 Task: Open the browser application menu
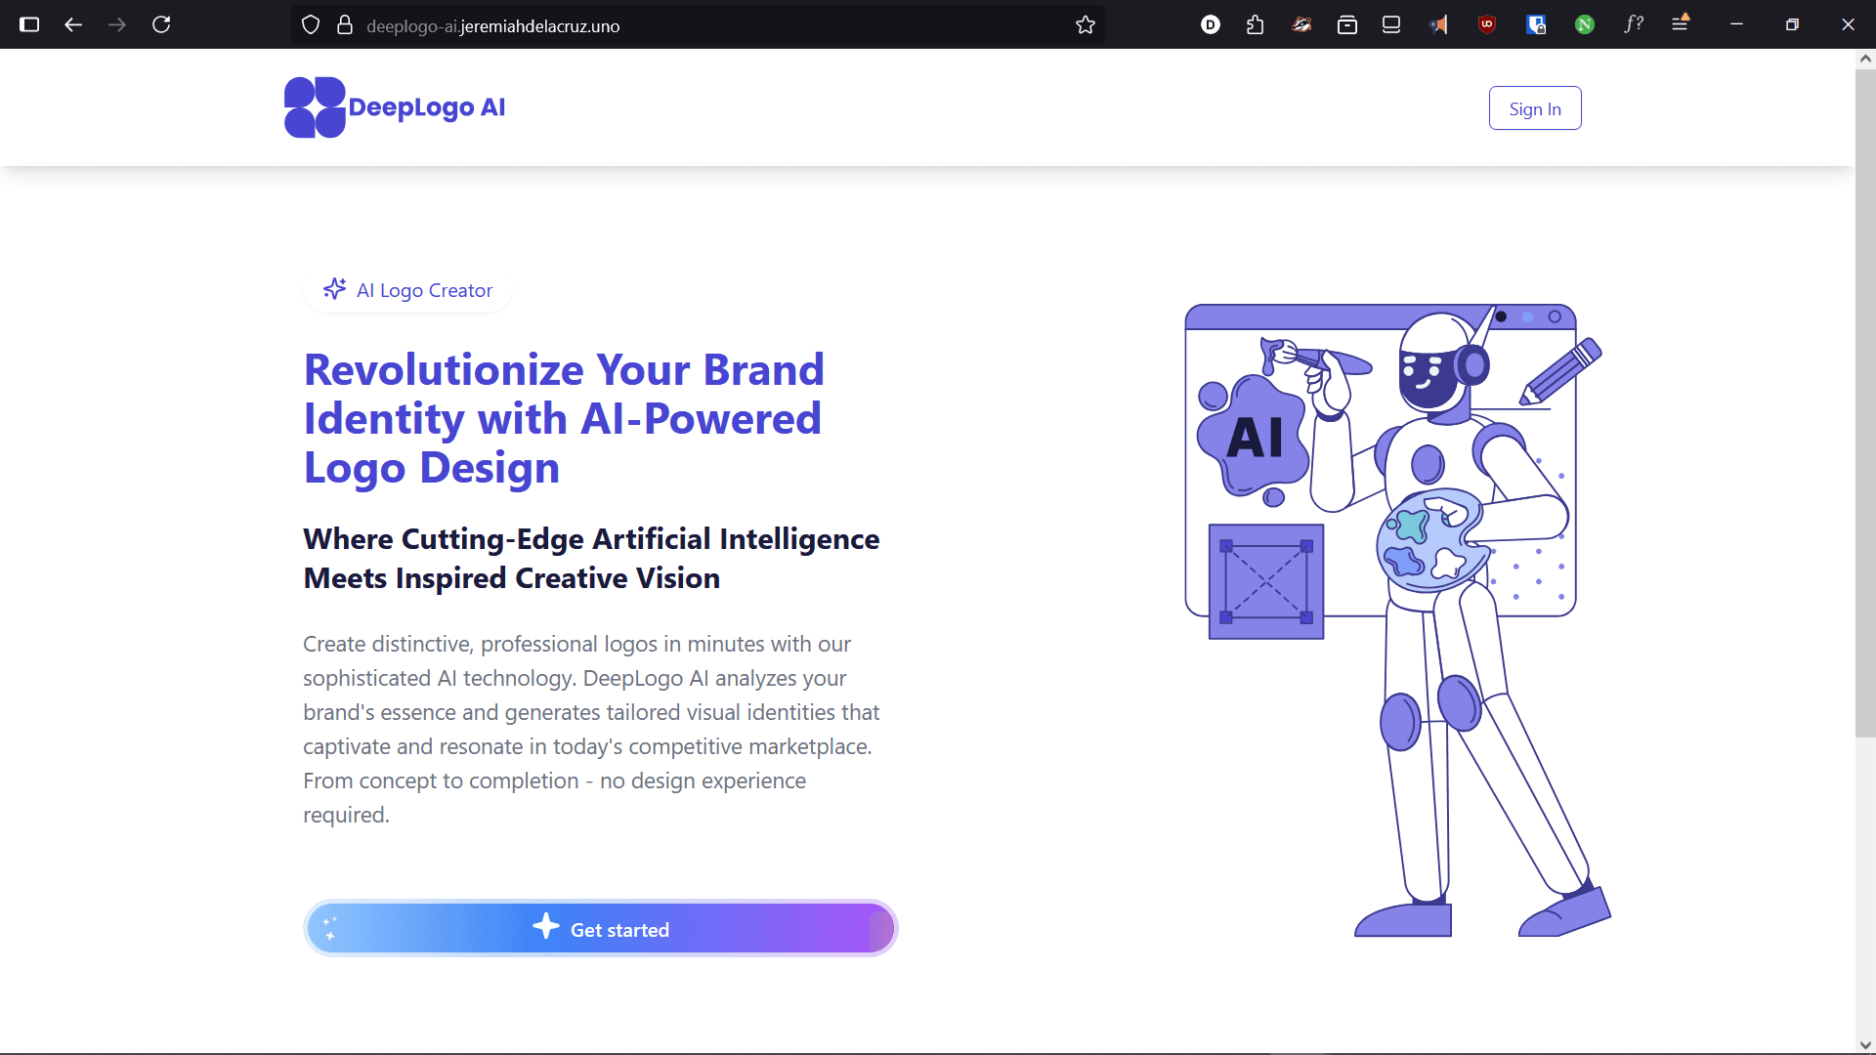coord(1681,24)
